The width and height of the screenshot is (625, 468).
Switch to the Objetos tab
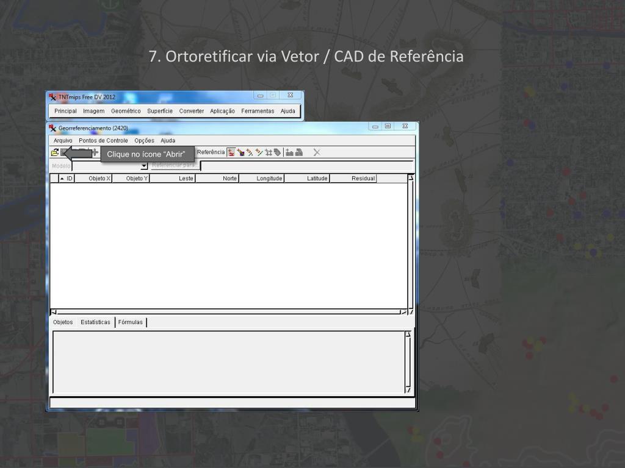(63, 322)
